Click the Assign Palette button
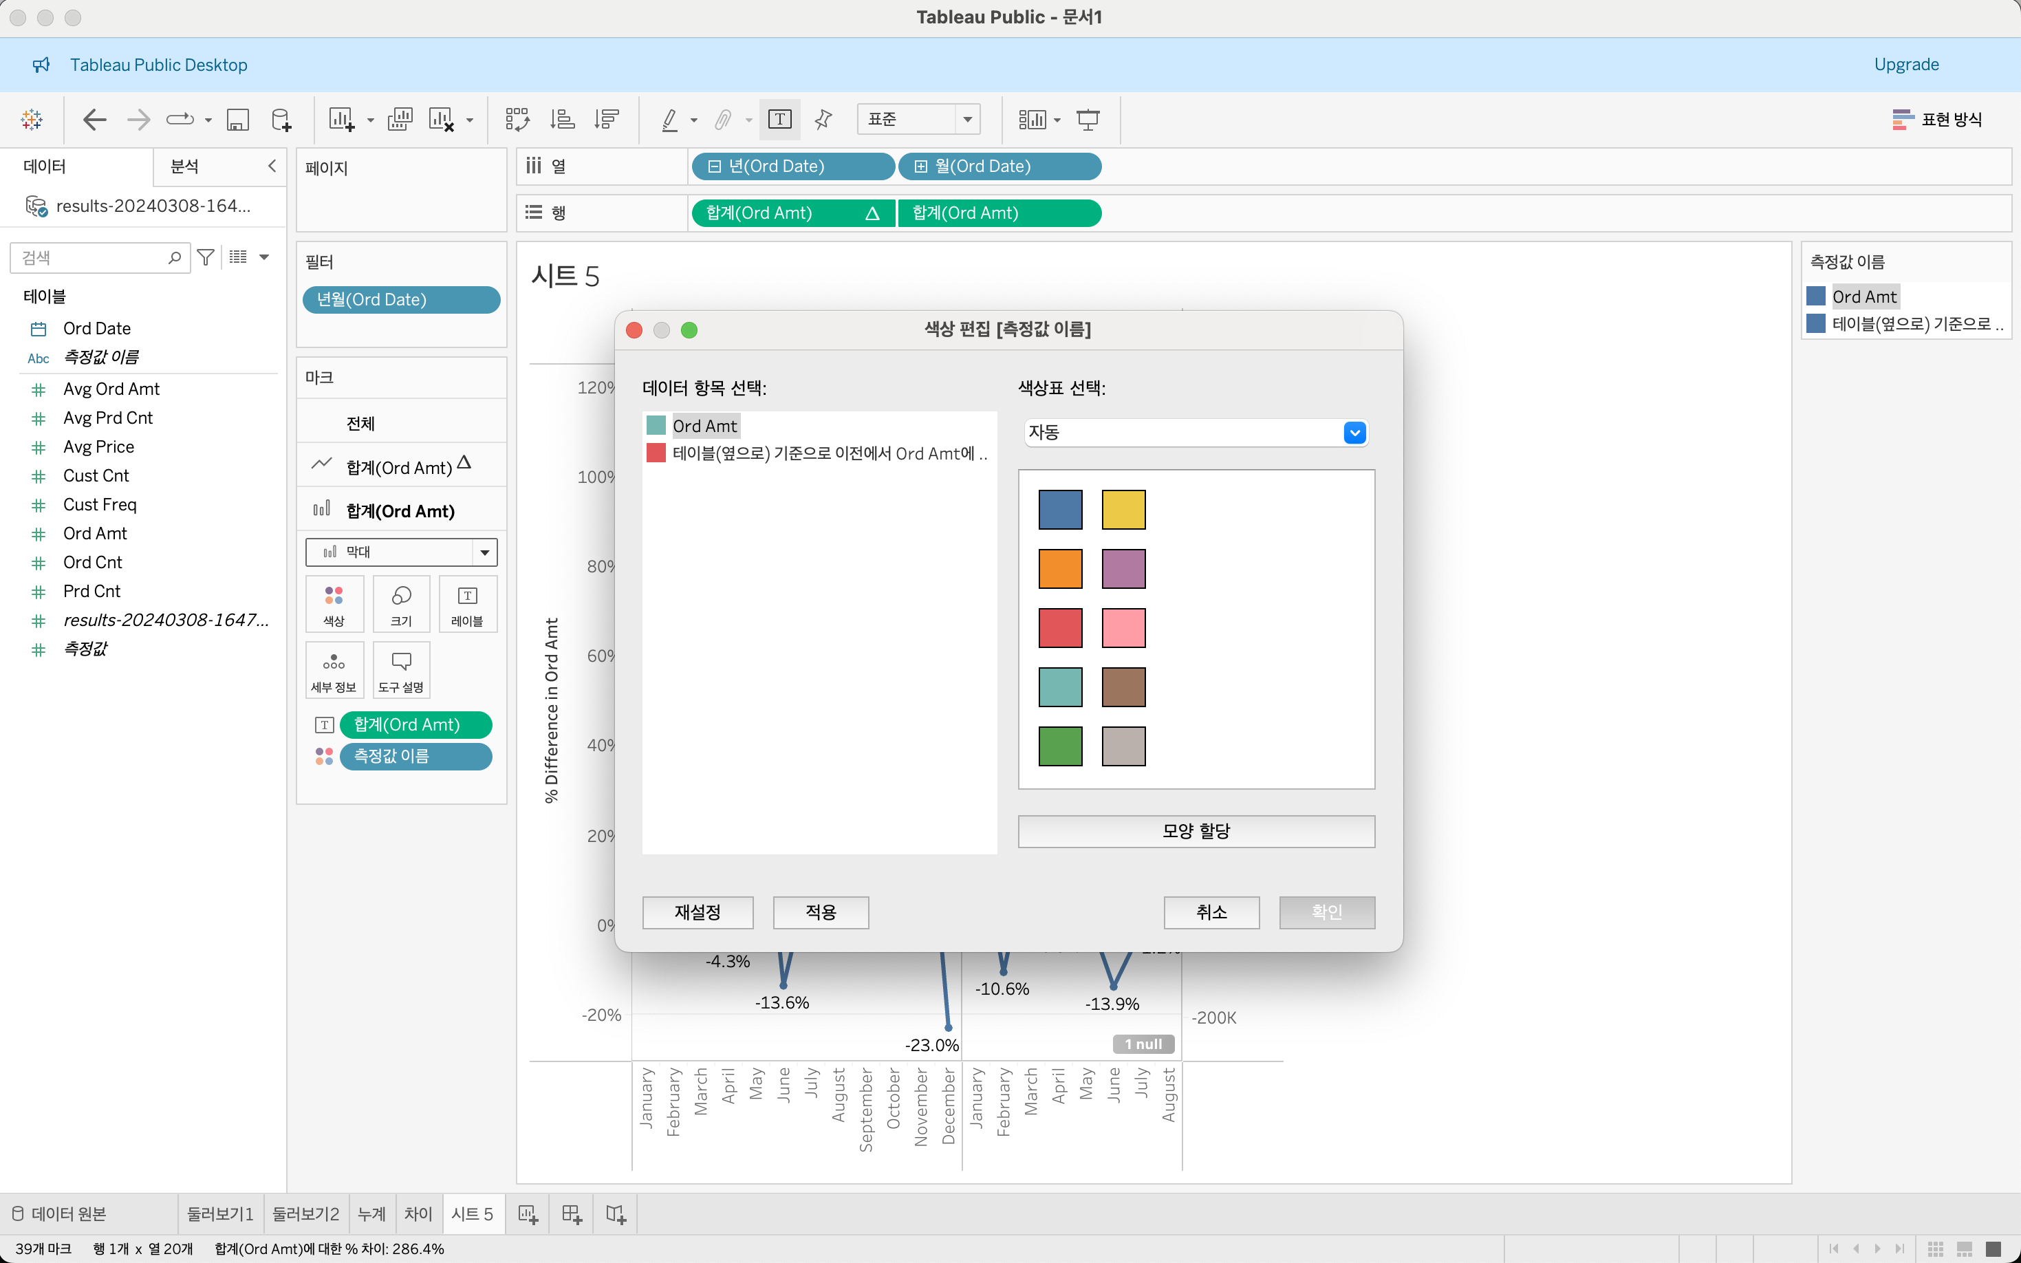The height and width of the screenshot is (1263, 2021). coord(1195,831)
